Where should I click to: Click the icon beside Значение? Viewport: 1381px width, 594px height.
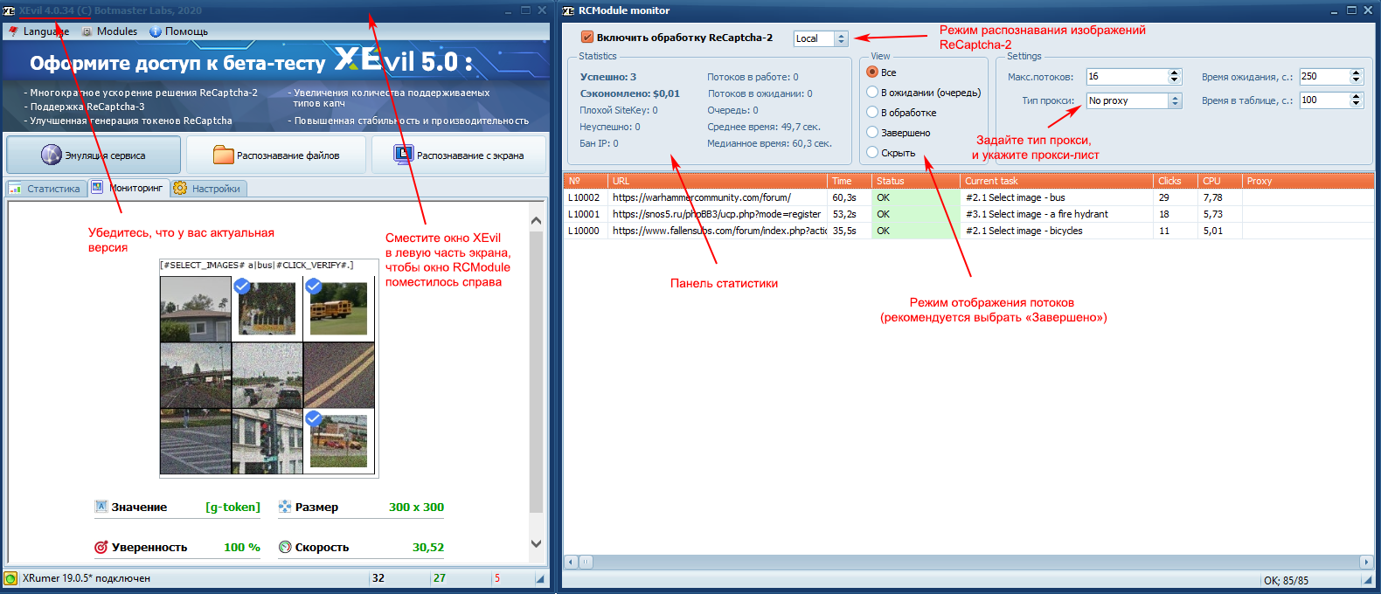tap(101, 507)
